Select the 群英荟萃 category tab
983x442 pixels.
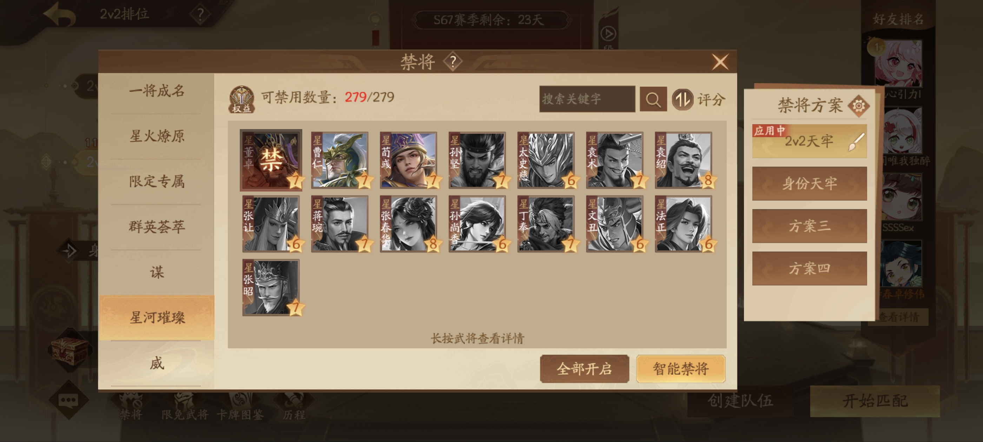(x=157, y=227)
